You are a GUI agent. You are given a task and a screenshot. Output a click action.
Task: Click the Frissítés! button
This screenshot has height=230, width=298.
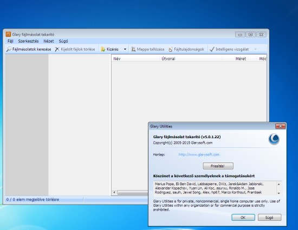pyautogui.click(x=218, y=166)
